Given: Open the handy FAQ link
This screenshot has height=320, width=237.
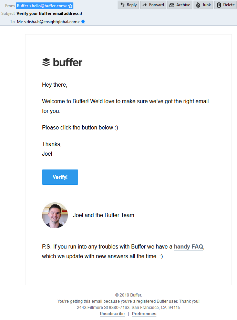Looking at the screenshot, I should (188, 246).
